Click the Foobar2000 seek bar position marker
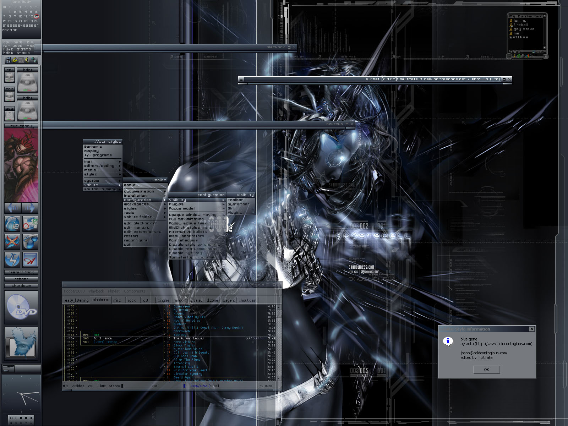 (x=184, y=386)
